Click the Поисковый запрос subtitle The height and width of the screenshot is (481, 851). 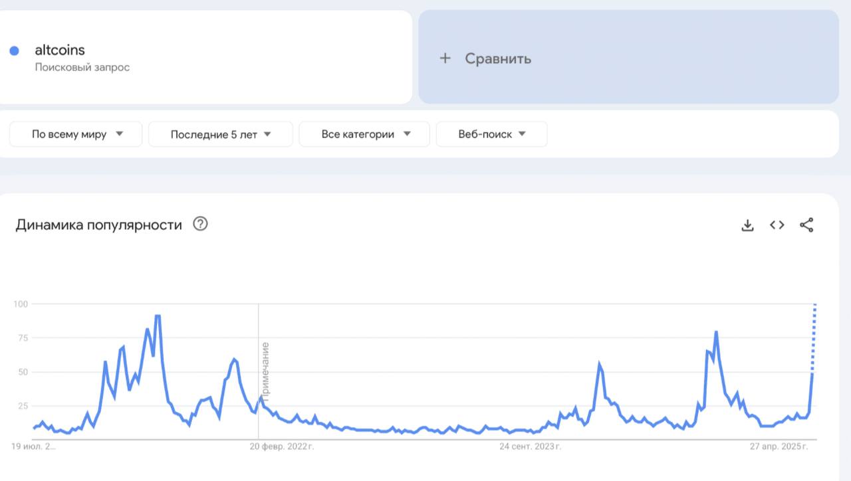[x=82, y=67]
